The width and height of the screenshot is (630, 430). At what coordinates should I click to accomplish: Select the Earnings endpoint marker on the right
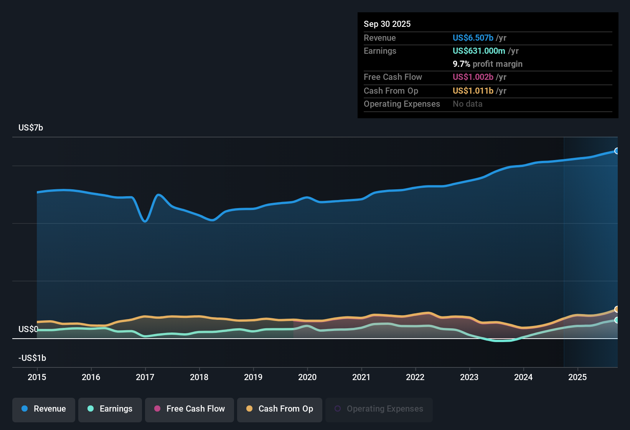tap(617, 320)
